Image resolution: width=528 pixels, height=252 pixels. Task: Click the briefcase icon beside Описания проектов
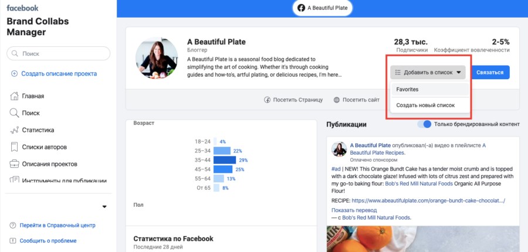point(14,164)
